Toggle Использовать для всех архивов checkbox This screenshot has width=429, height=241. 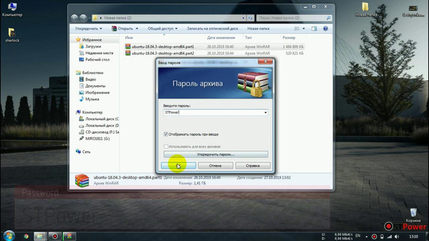point(166,147)
